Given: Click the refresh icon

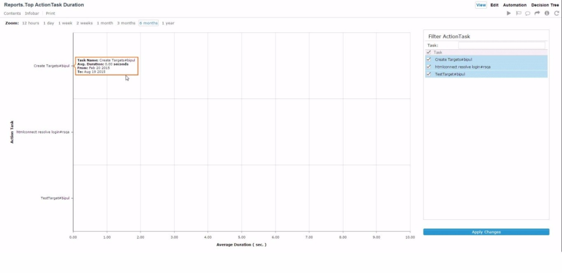Looking at the screenshot, I should (556, 13).
